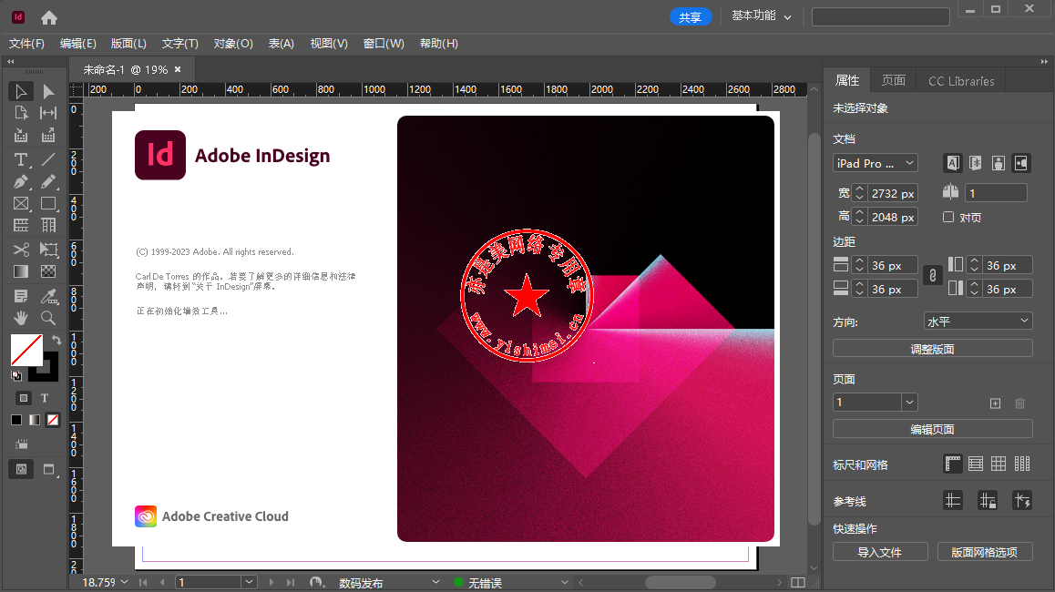Toggle document grid display icon
The width and height of the screenshot is (1055, 592).
[999, 464]
